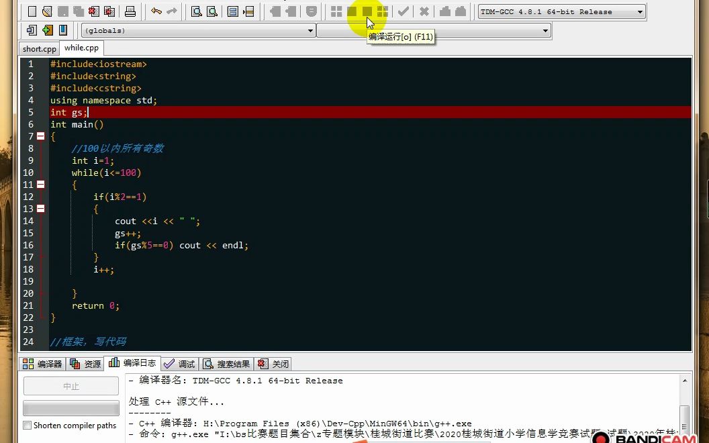
Task: Open Find with the magnifier icon
Action: 196,11
